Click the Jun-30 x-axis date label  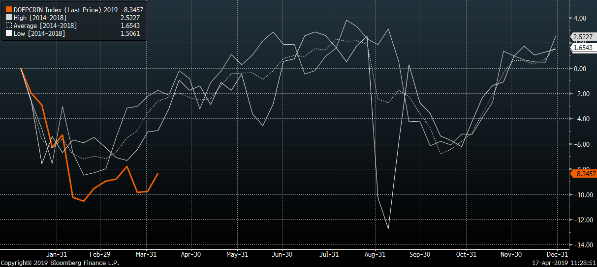[x=283, y=255]
